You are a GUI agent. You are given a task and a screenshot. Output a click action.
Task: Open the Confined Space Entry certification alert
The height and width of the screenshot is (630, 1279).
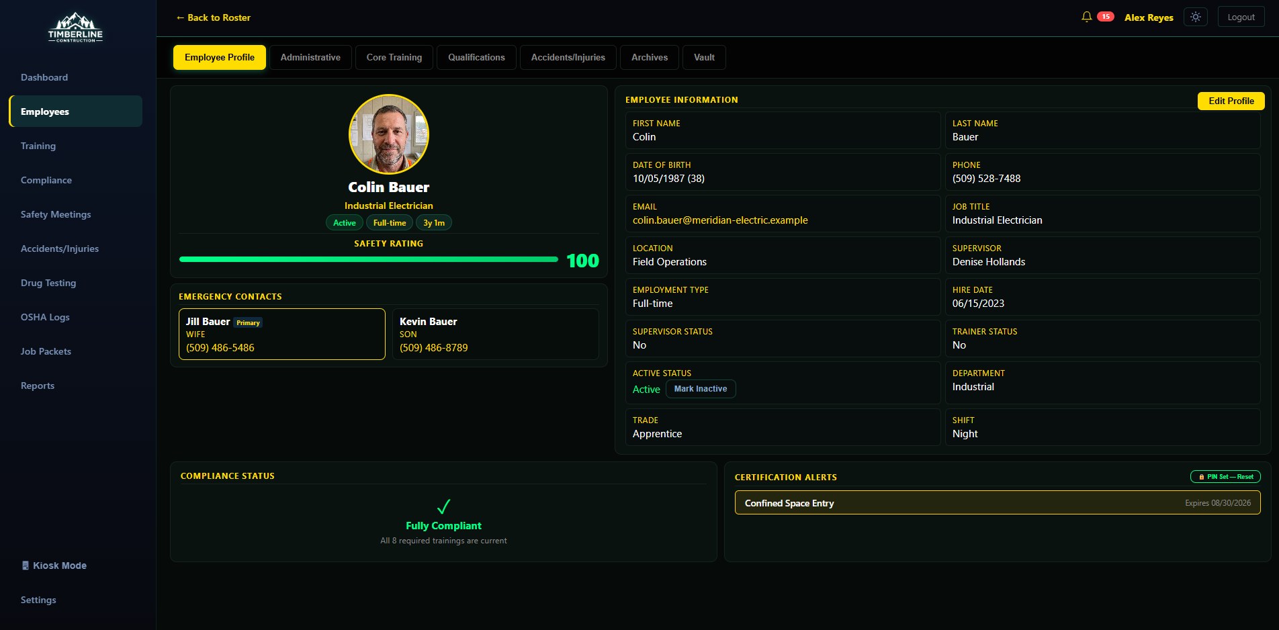tap(998, 503)
